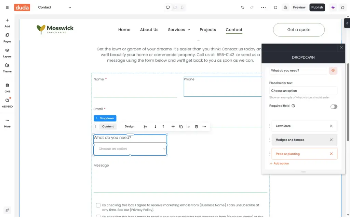Go to the dashboard home icon
The height and width of the screenshot is (218, 350).
342,7
